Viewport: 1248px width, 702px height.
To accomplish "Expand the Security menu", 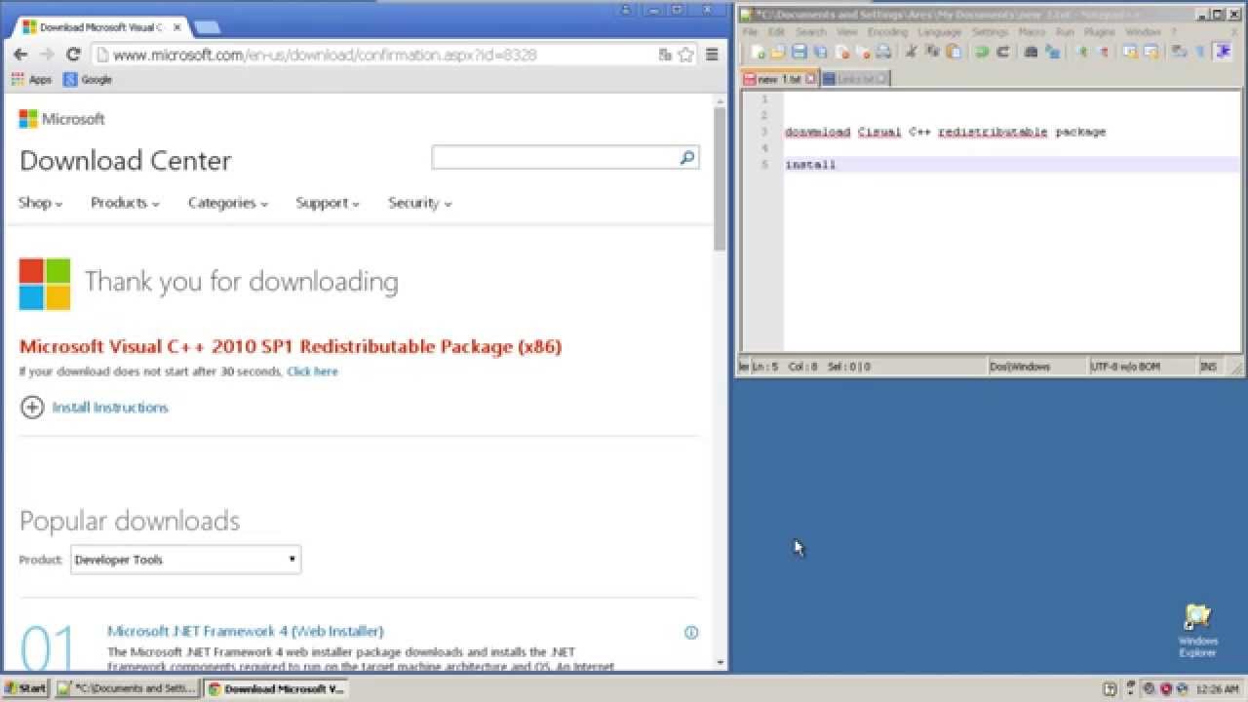I will click(420, 203).
